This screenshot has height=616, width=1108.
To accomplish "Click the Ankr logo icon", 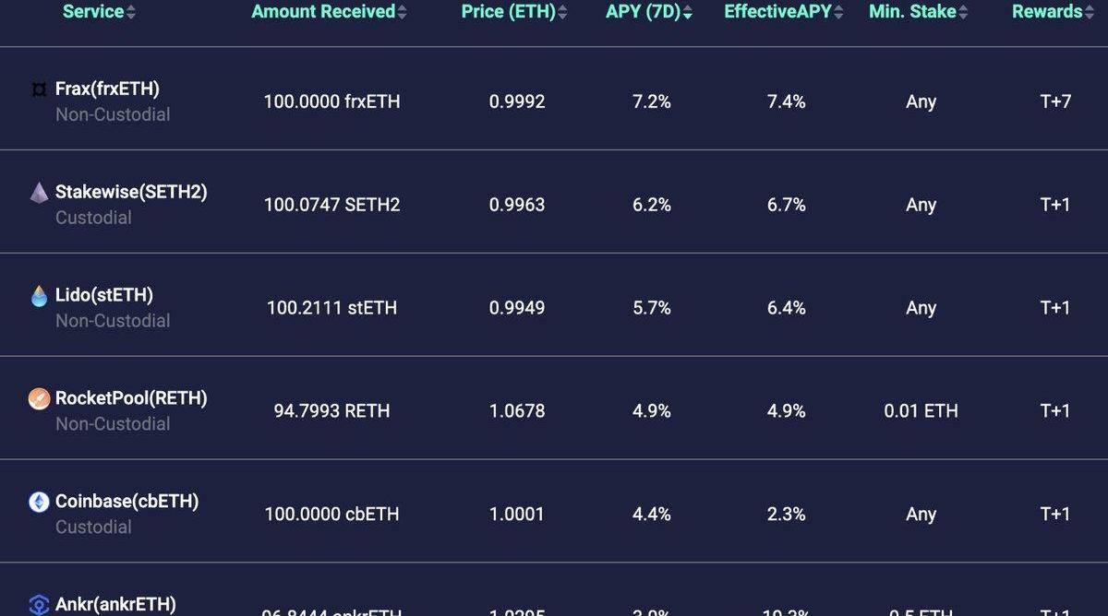I will coord(39,605).
